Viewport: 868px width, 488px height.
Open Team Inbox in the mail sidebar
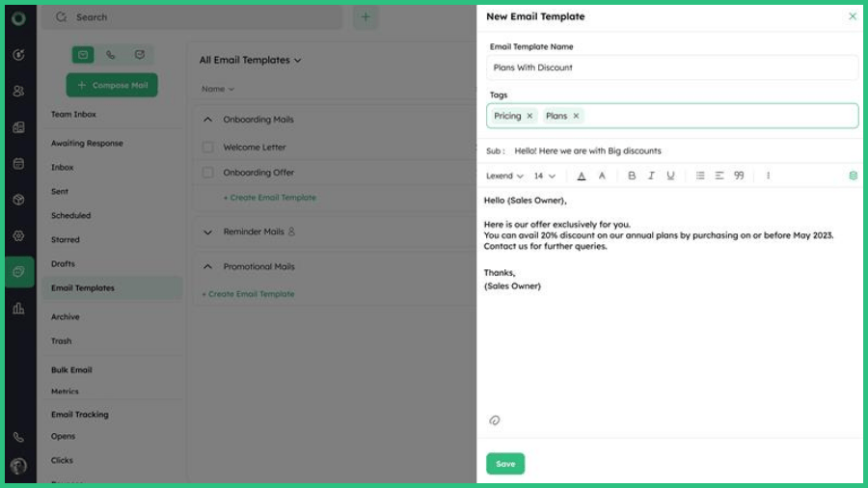click(x=73, y=114)
